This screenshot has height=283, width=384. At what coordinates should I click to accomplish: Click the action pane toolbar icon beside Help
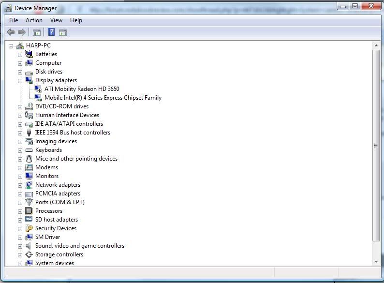(63, 32)
